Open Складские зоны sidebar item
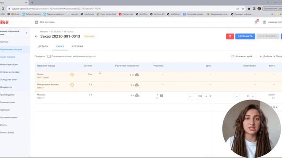This screenshot has height=158, width=282. 9,79
